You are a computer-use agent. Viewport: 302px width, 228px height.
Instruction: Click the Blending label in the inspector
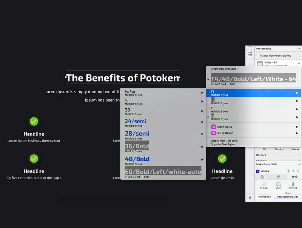pyautogui.click(x=279, y=149)
